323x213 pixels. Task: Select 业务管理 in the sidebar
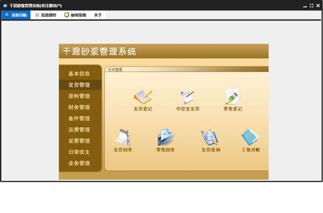click(x=79, y=163)
